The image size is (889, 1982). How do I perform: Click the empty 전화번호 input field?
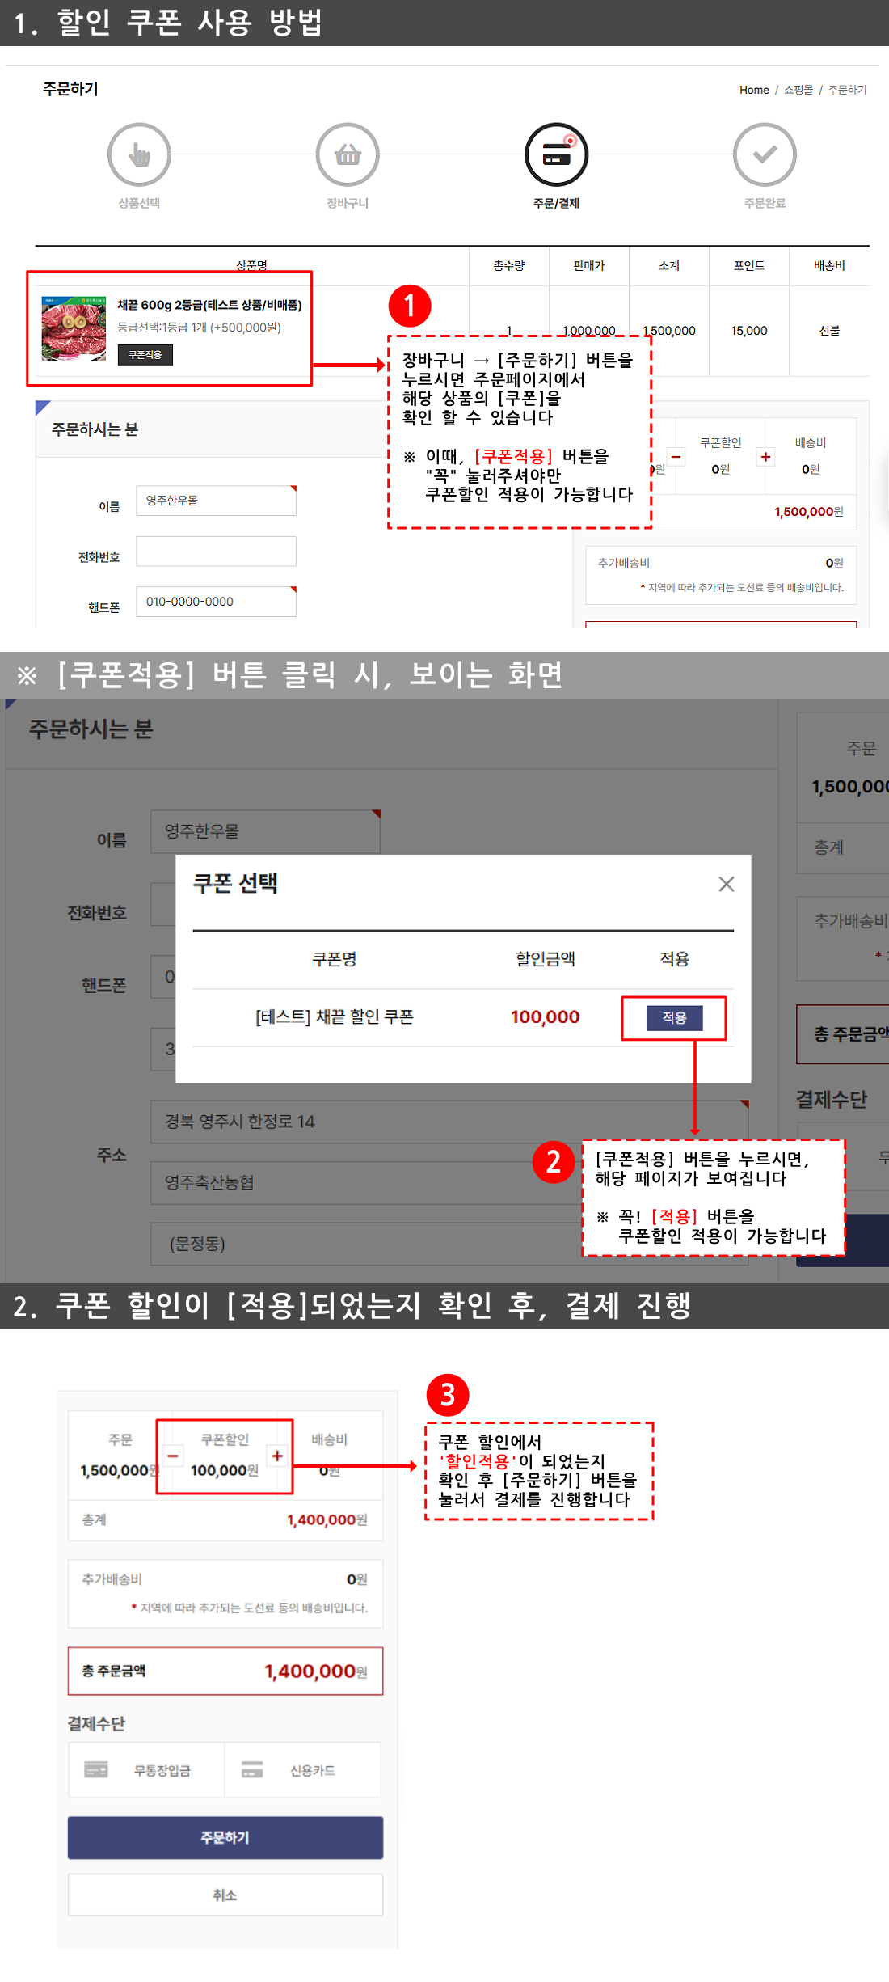coord(216,551)
